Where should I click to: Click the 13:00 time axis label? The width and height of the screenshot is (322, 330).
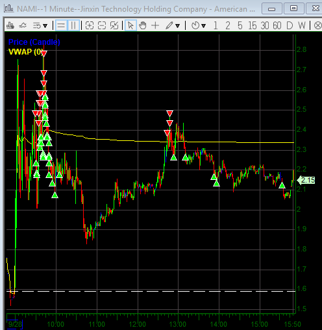(178, 324)
